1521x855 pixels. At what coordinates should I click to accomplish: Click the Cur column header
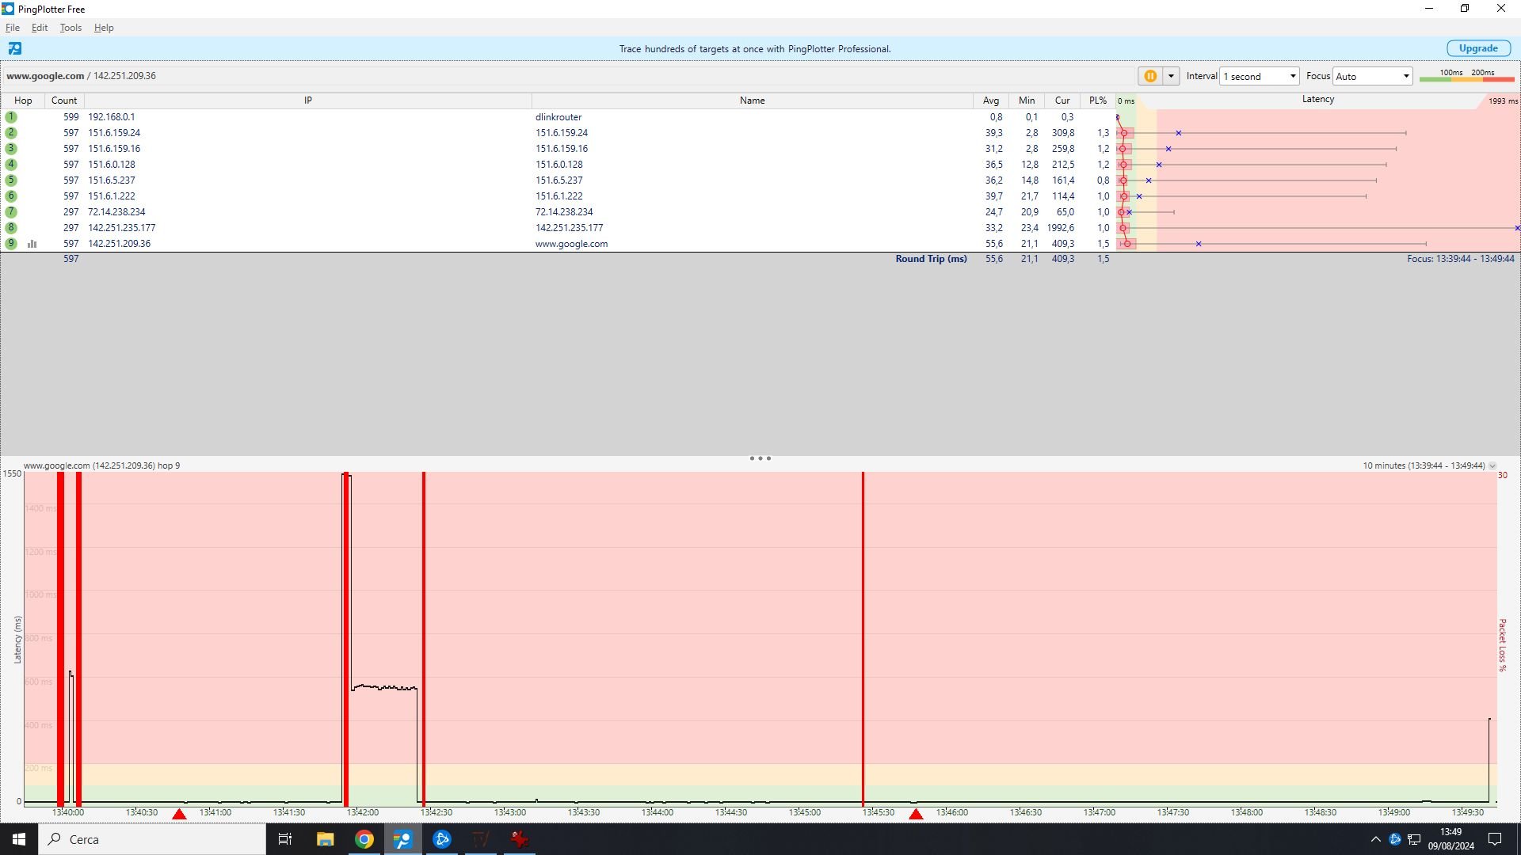click(x=1062, y=101)
